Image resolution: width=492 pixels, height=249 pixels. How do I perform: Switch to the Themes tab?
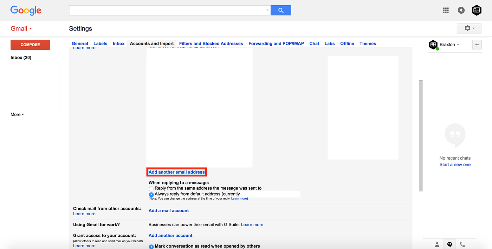368,43
